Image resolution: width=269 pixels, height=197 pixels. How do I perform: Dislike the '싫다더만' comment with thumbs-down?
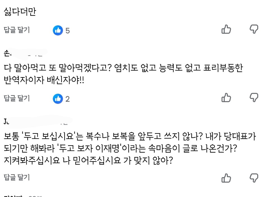(x=254, y=29)
